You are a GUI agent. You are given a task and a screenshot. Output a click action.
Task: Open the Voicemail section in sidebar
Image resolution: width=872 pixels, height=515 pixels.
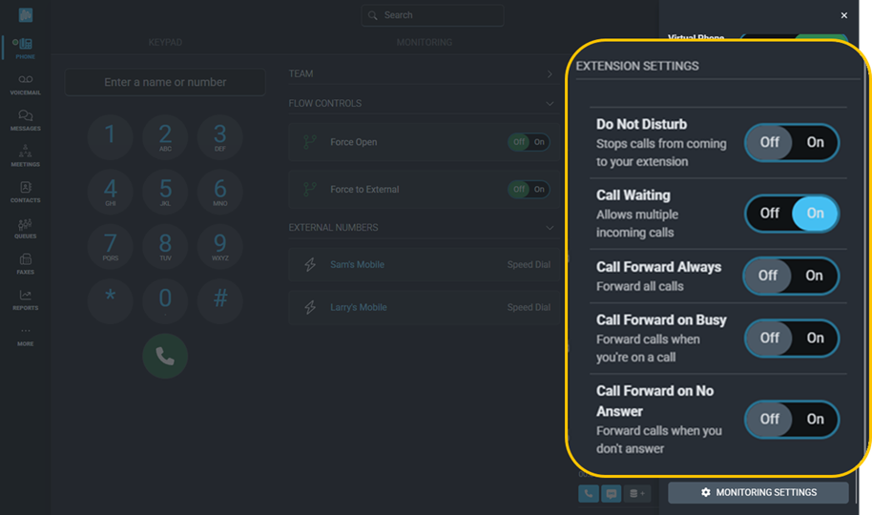click(x=25, y=83)
